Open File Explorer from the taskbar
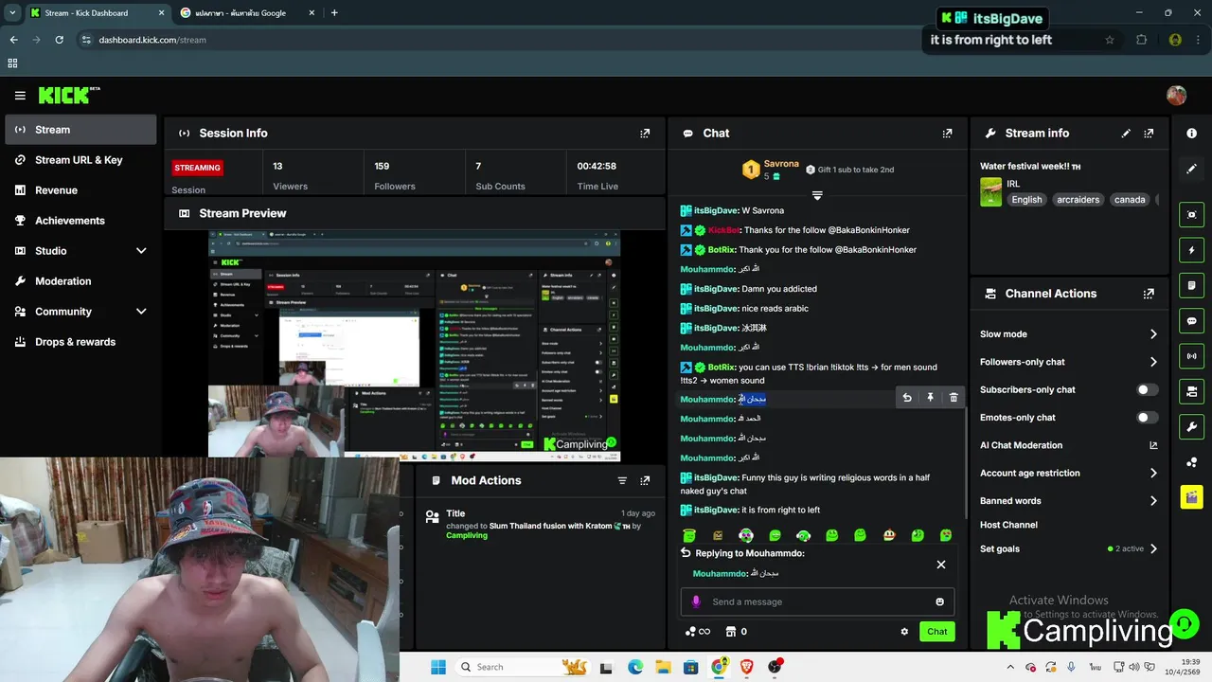Screen dimensions: 1212x682 pos(663,667)
